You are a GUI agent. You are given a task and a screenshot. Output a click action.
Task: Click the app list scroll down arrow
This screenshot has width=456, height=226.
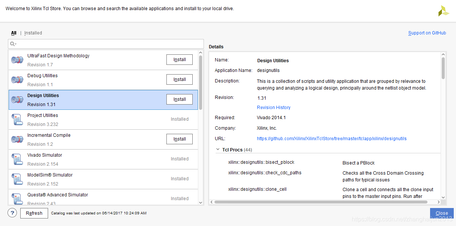(201, 202)
